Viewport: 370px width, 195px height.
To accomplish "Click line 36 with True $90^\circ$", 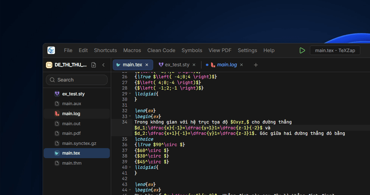I will 160,145.
